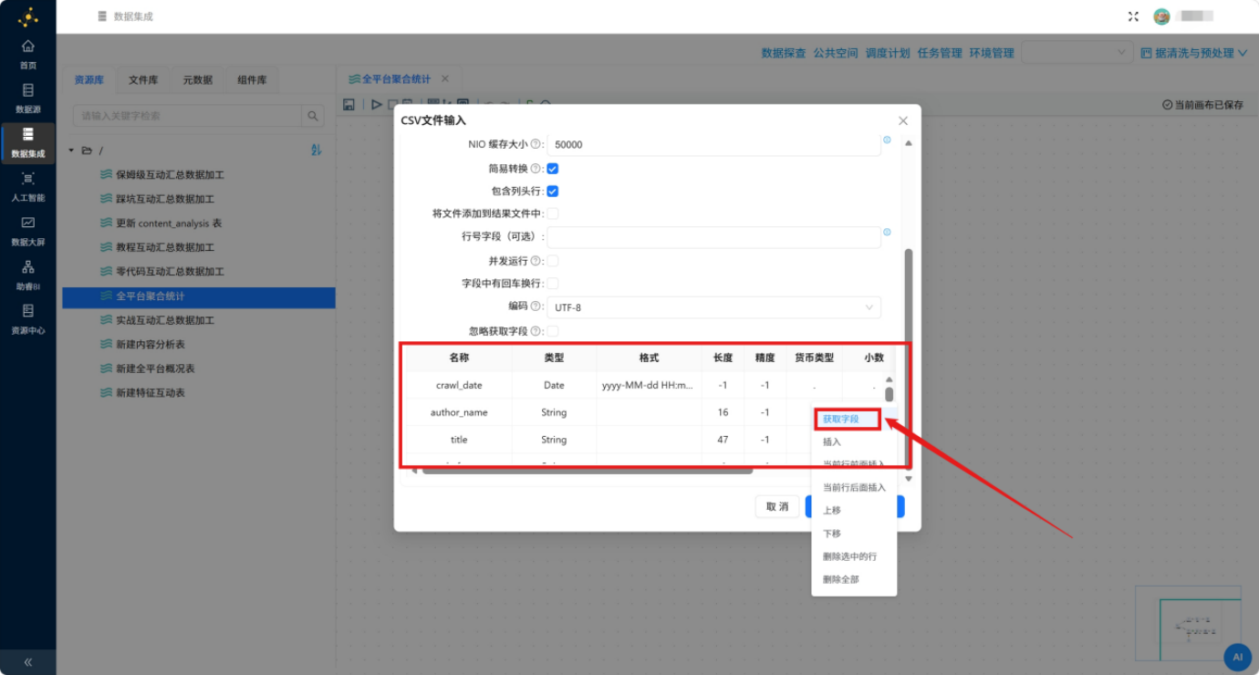Collapse the left sidebar with double-arrow icon
This screenshot has height=675, width=1259.
click(x=28, y=662)
